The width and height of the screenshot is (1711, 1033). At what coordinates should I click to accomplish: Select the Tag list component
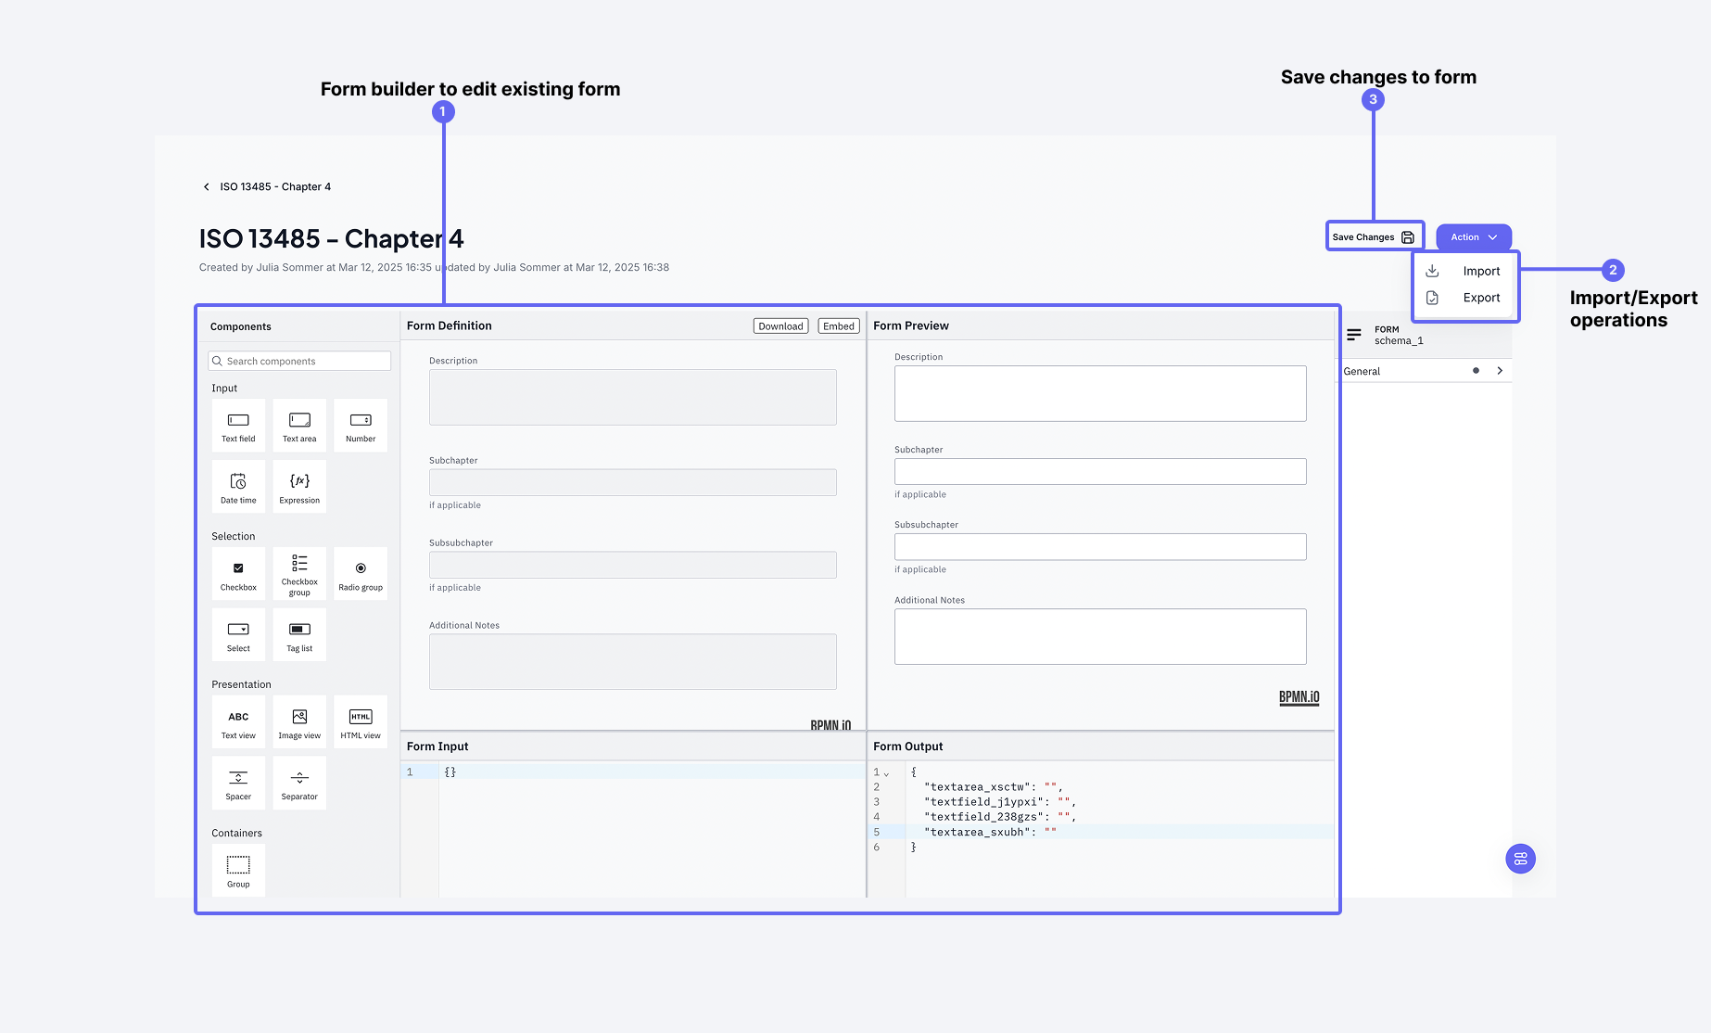click(299, 635)
